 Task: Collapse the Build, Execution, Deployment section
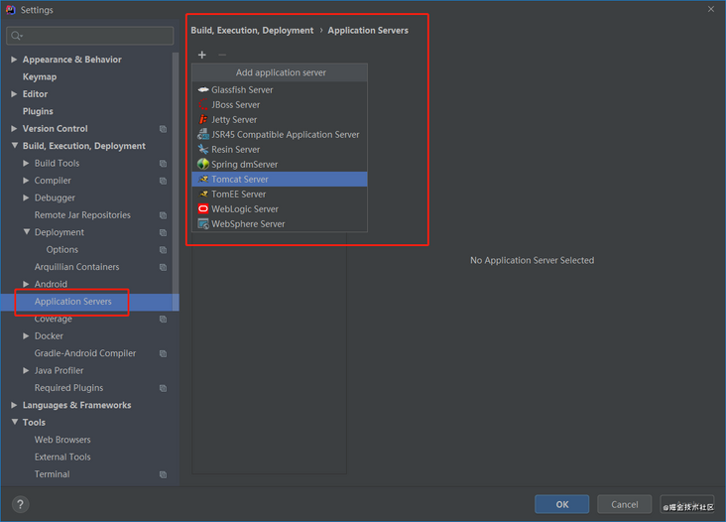pyautogui.click(x=14, y=146)
